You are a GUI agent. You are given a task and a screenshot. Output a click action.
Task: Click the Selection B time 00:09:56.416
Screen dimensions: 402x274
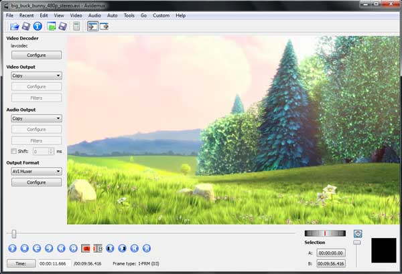click(331, 263)
